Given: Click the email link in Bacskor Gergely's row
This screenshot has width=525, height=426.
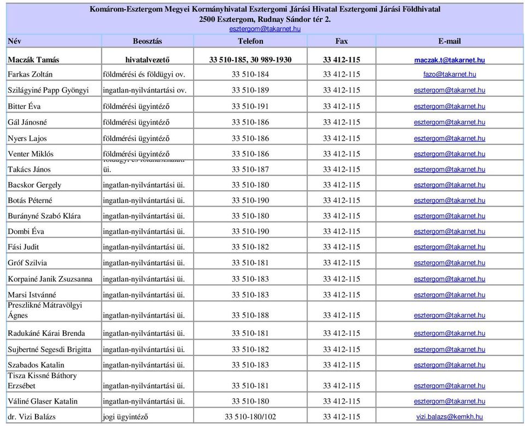Looking at the screenshot, I should click(450, 185).
